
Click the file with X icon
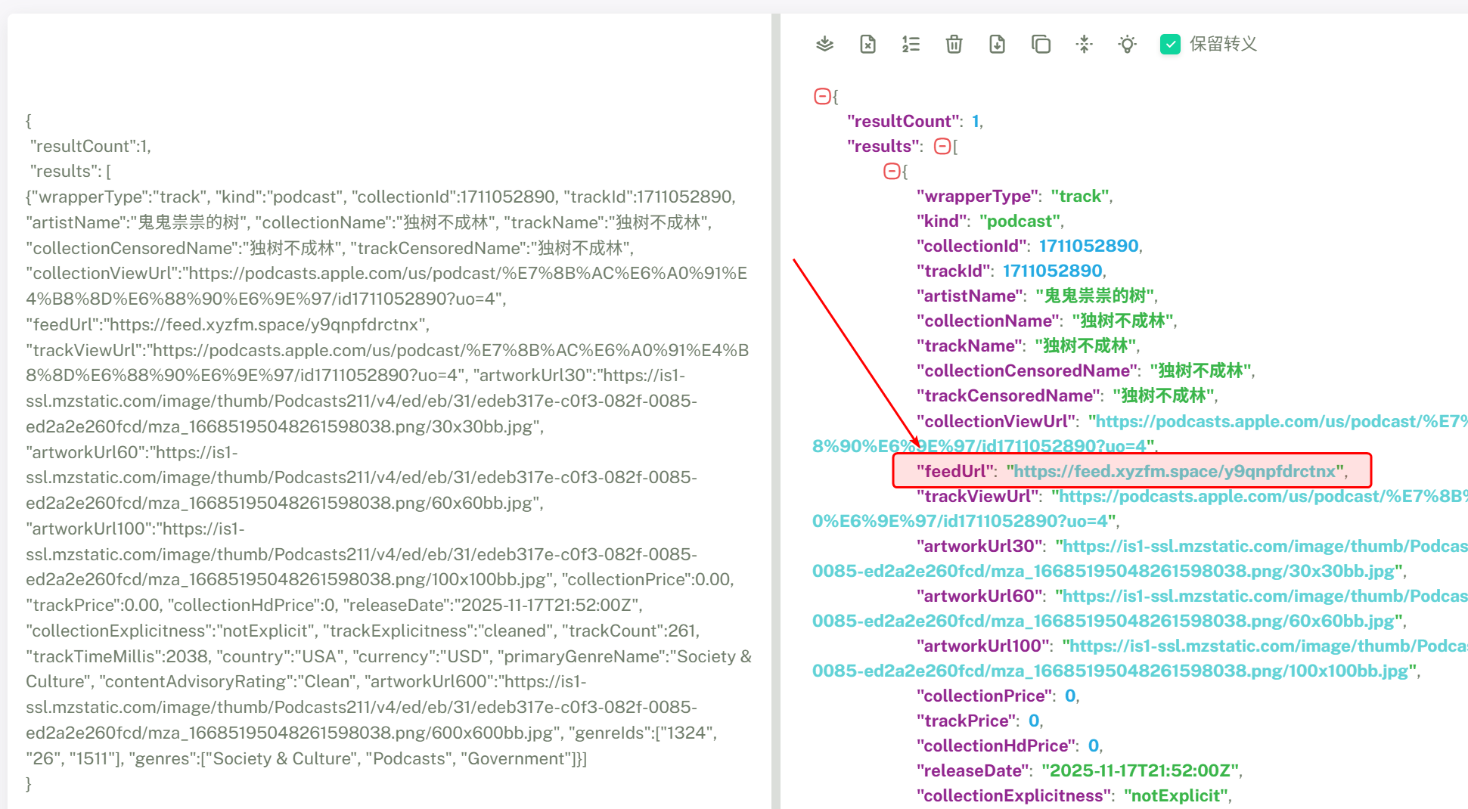(867, 44)
